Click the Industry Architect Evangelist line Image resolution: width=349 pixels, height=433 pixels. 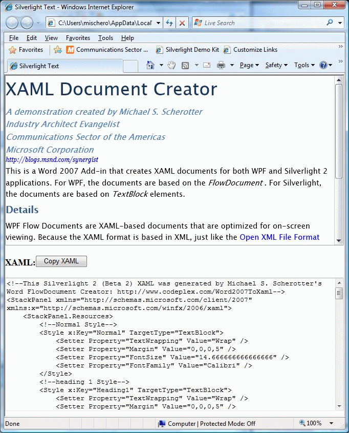point(63,125)
